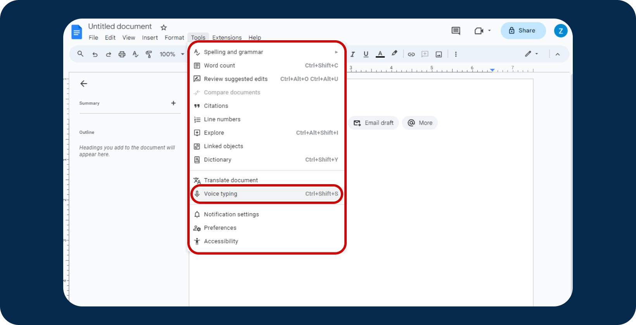The width and height of the screenshot is (636, 325).
Task: Close the outline with back arrow
Action: [84, 84]
